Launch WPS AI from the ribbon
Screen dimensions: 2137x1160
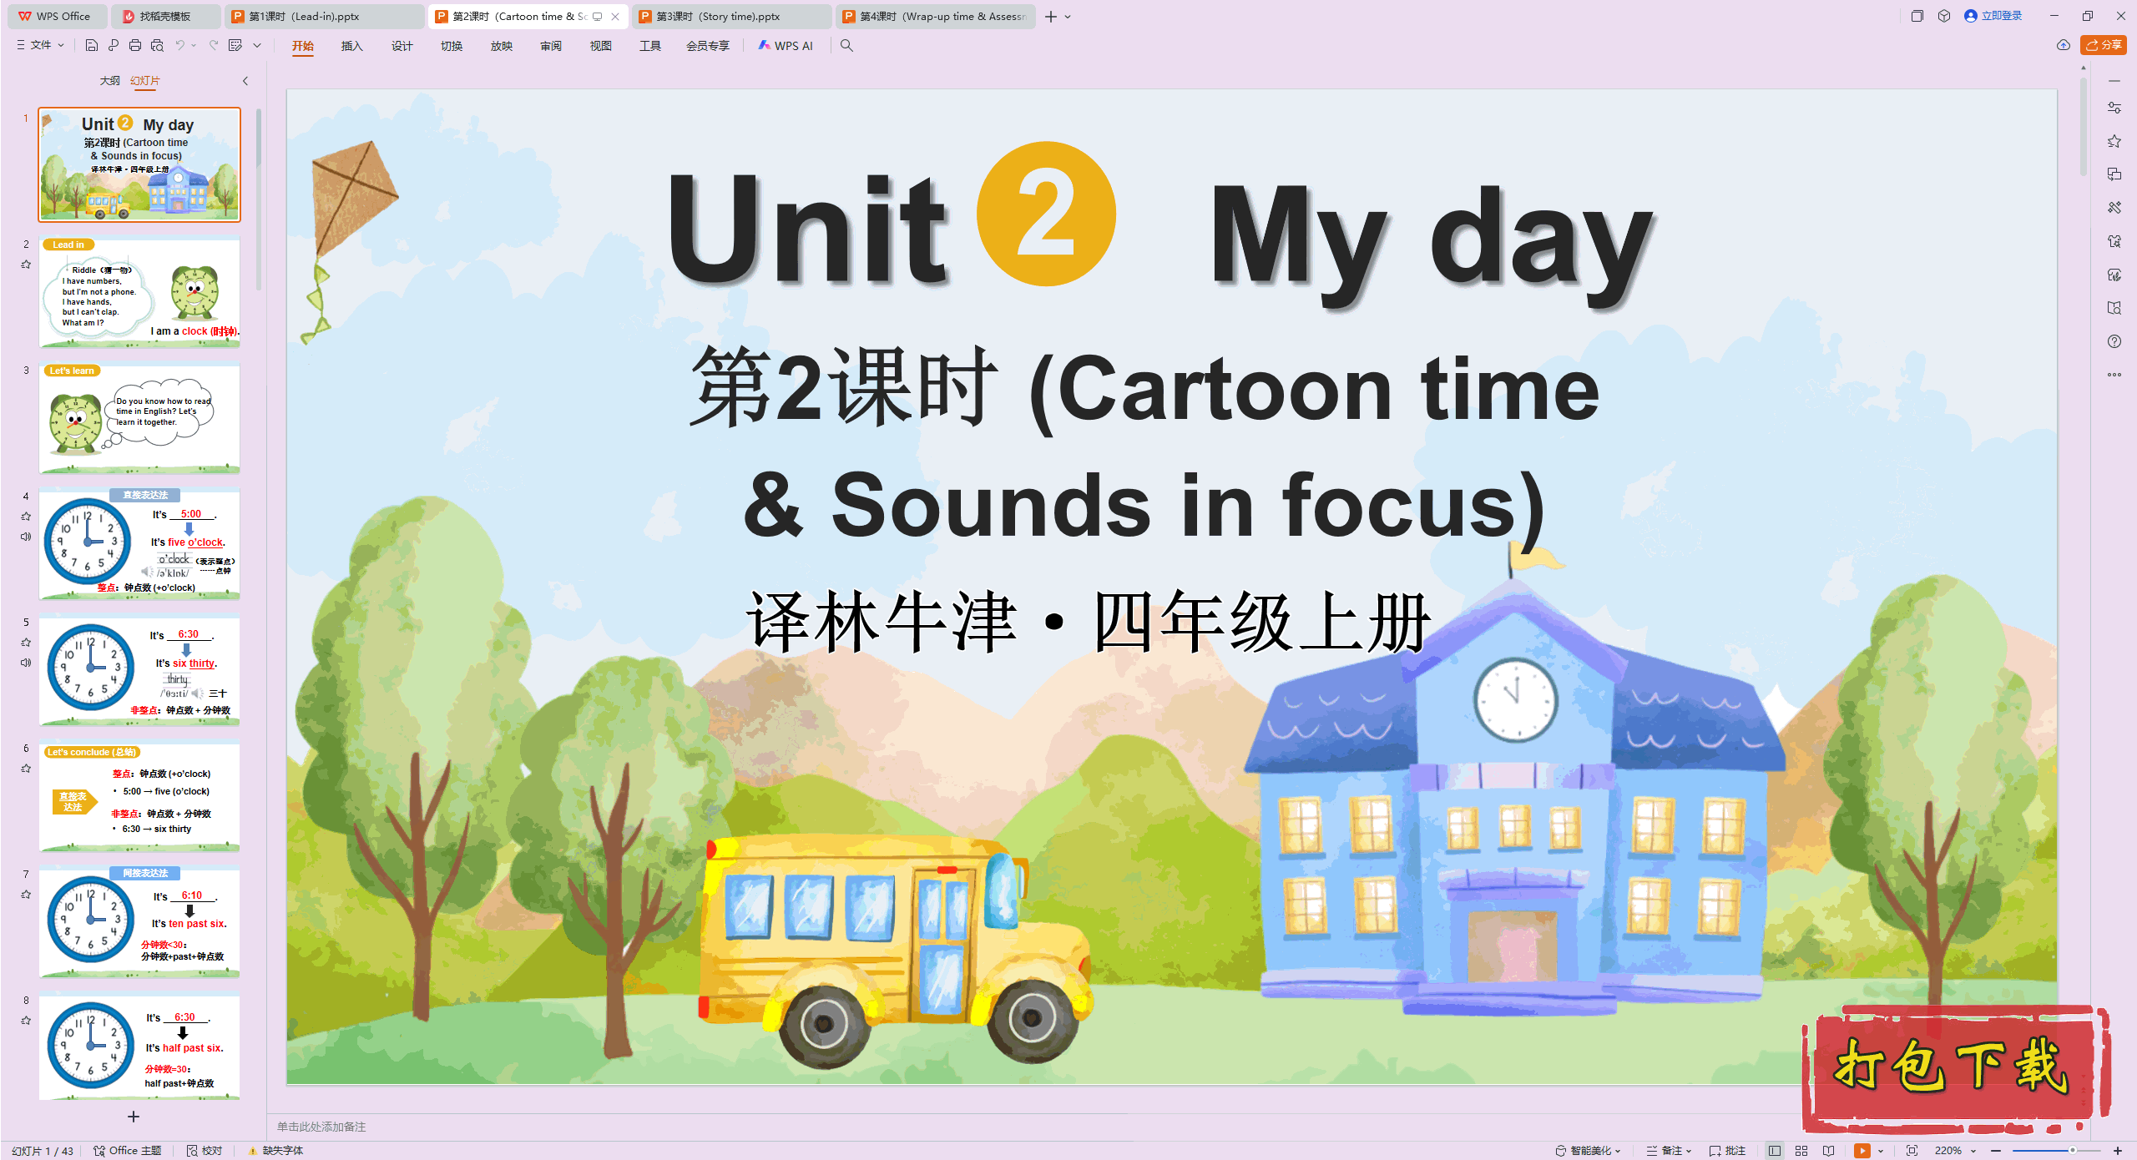pyautogui.click(x=786, y=46)
